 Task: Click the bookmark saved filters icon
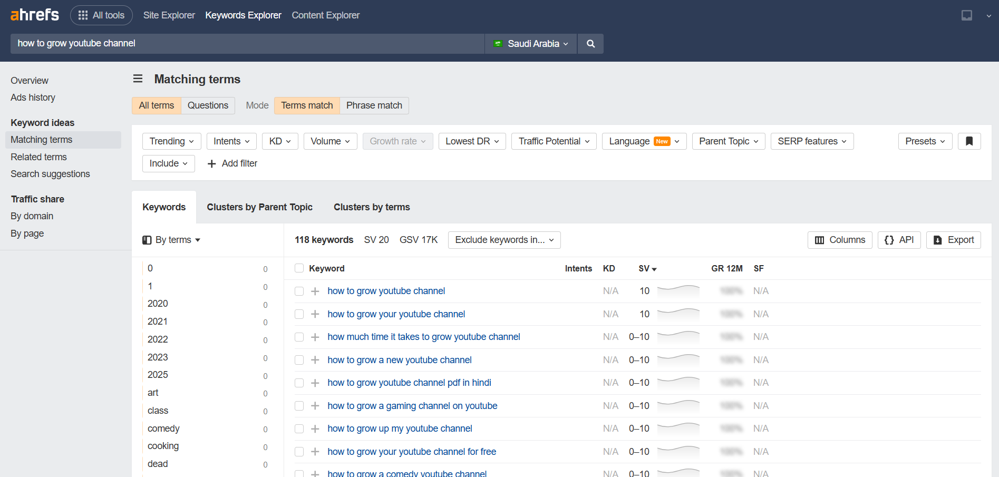point(969,141)
